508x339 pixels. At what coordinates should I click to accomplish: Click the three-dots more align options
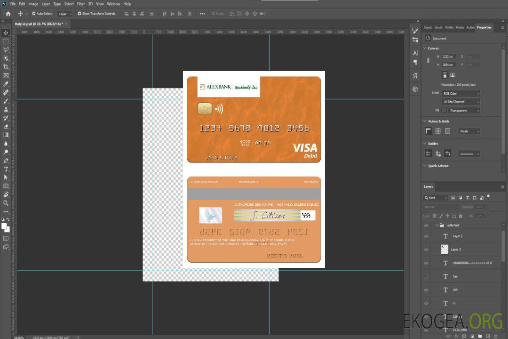(202, 14)
